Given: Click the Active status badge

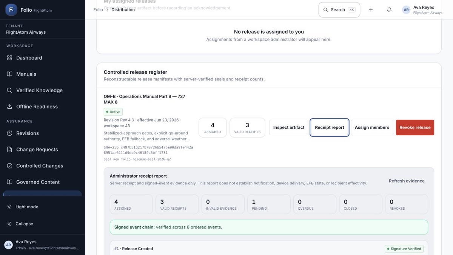Looking at the screenshot, I should (x=113, y=112).
